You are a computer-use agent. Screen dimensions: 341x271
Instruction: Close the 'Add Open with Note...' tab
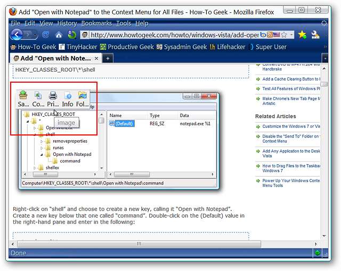(96, 58)
